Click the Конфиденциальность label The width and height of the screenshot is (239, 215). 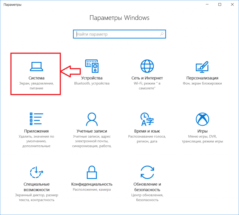92,184
